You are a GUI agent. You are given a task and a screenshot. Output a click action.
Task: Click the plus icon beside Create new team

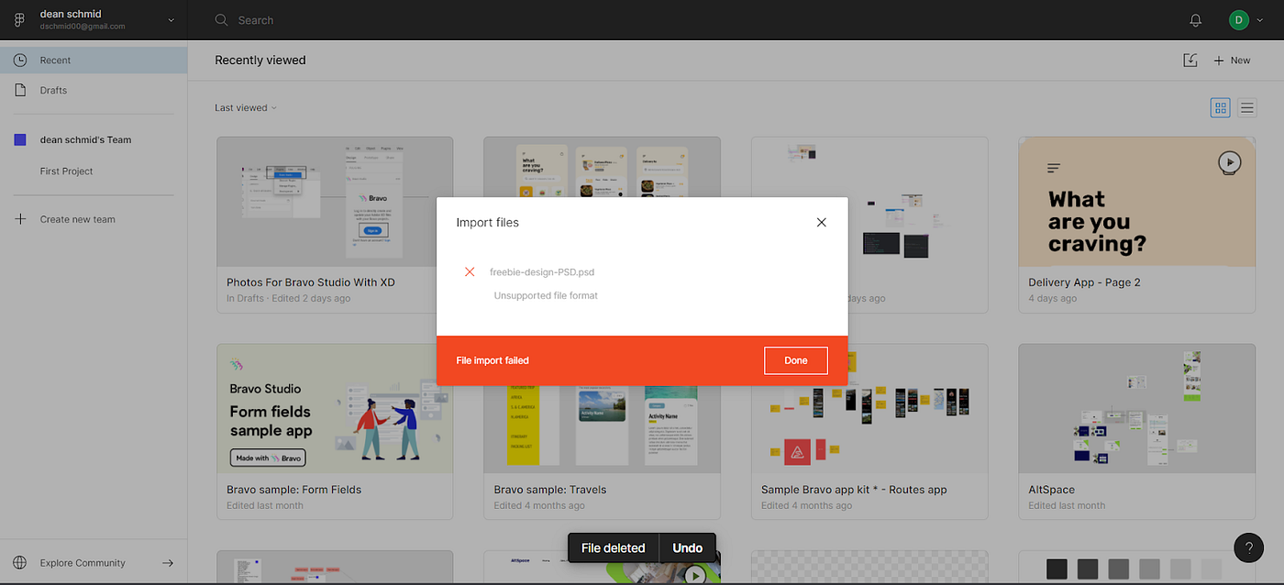pos(20,219)
